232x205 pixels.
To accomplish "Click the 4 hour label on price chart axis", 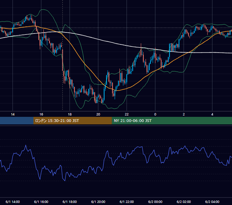I will (x=212, y=114).
